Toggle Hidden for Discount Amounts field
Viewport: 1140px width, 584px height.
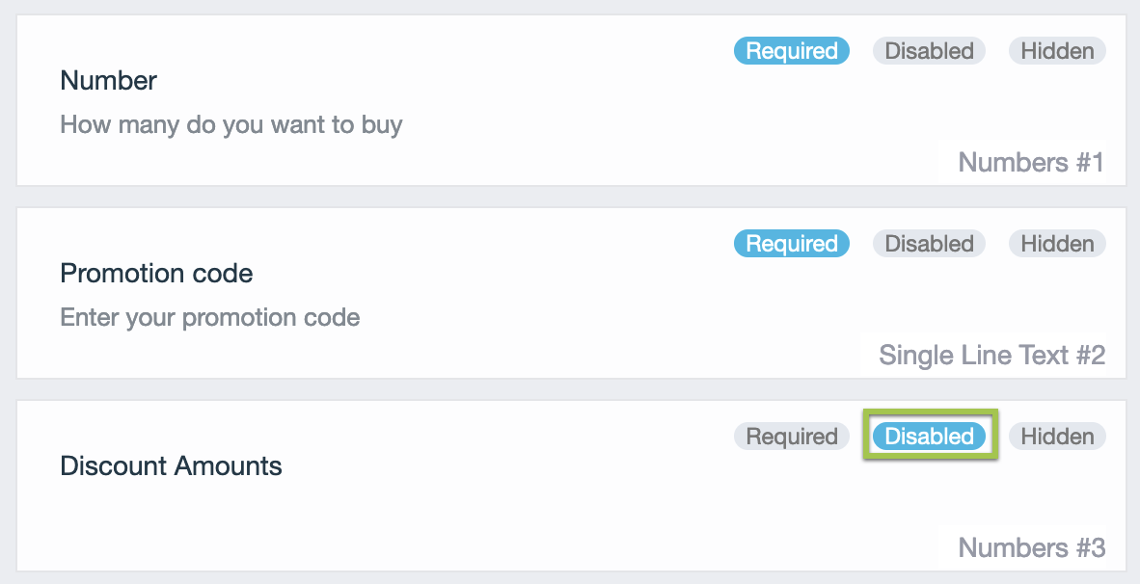coord(1057,437)
